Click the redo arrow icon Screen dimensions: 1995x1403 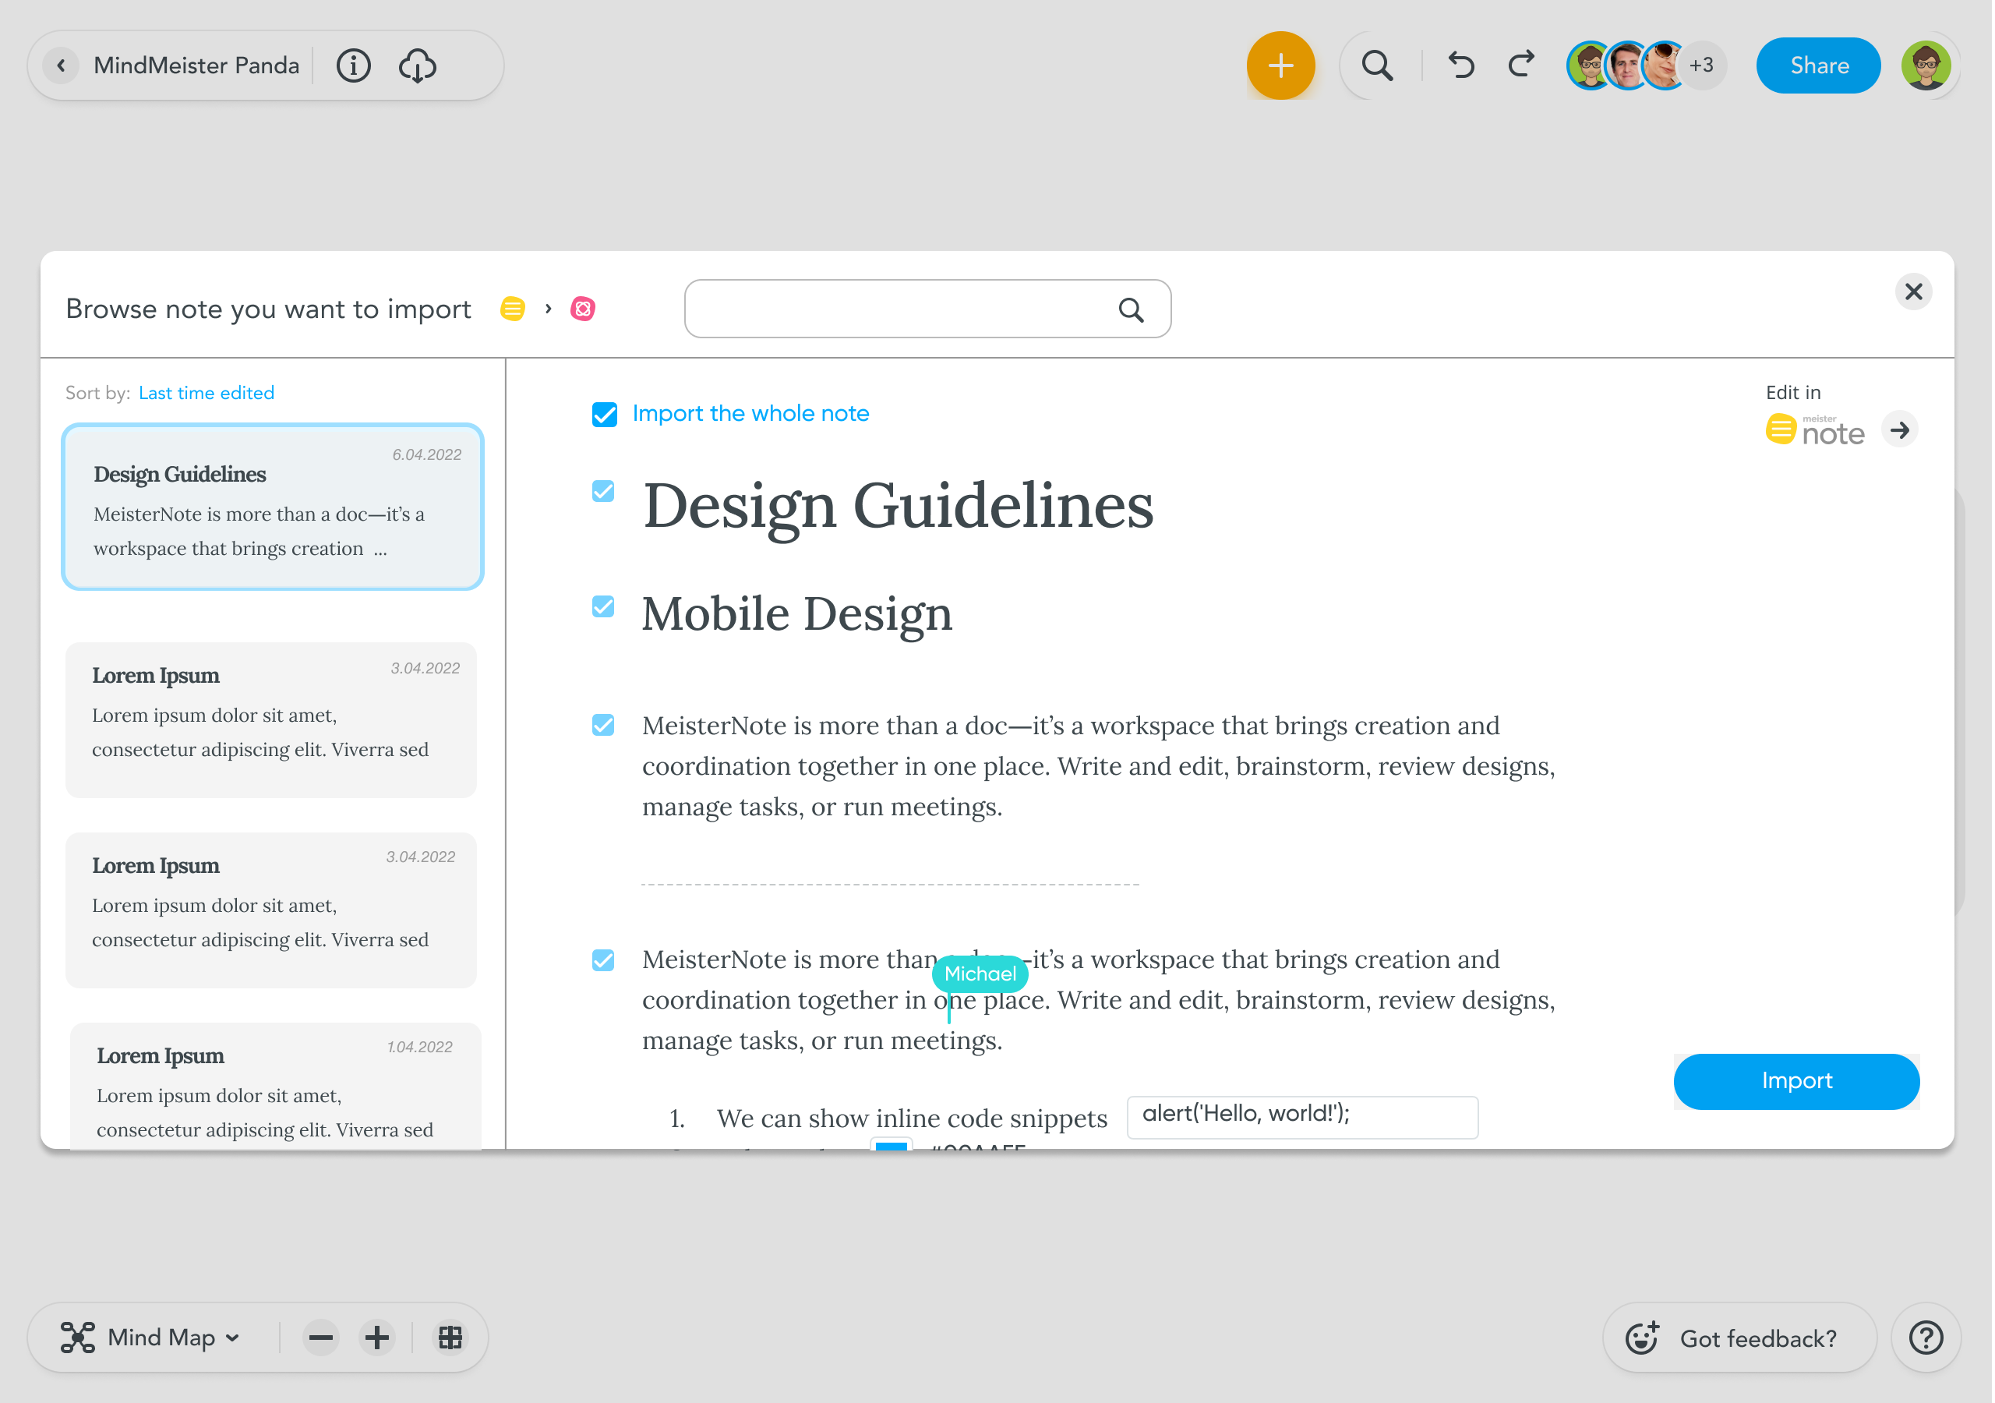(x=1521, y=66)
